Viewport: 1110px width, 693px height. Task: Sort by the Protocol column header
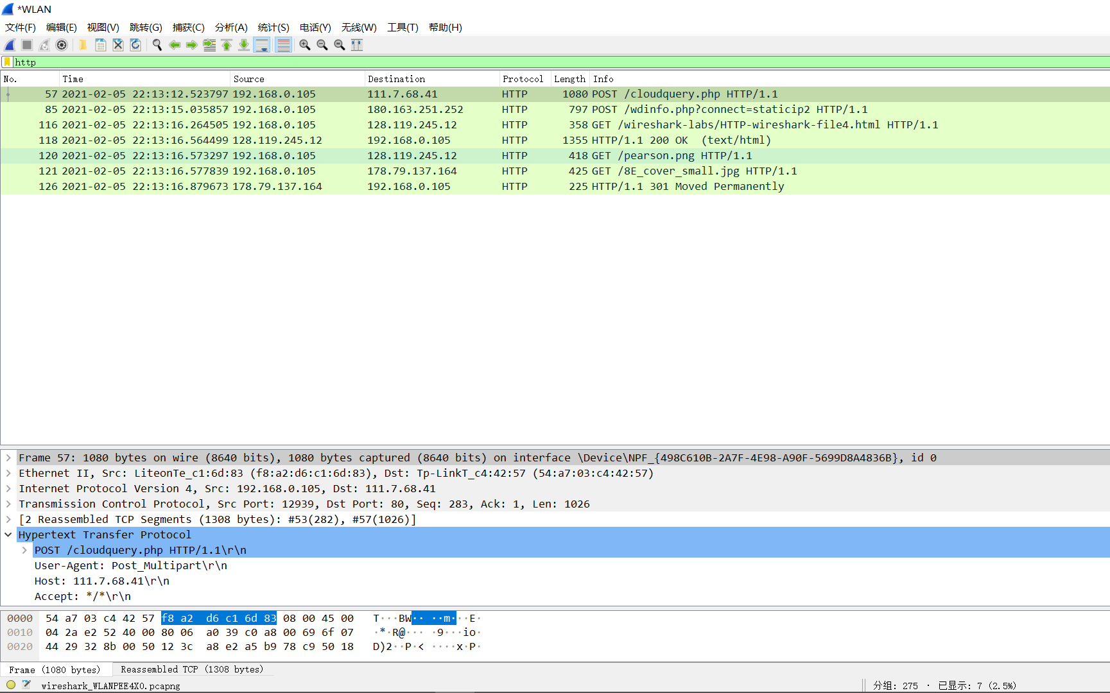pyautogui.click(x=525, y=79)
